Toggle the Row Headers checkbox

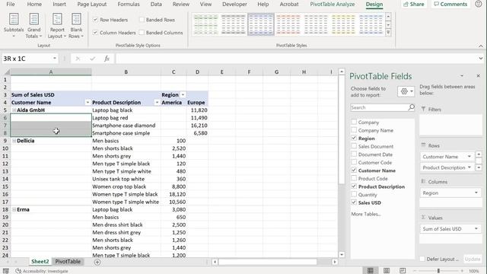click(x=95, y=20)
